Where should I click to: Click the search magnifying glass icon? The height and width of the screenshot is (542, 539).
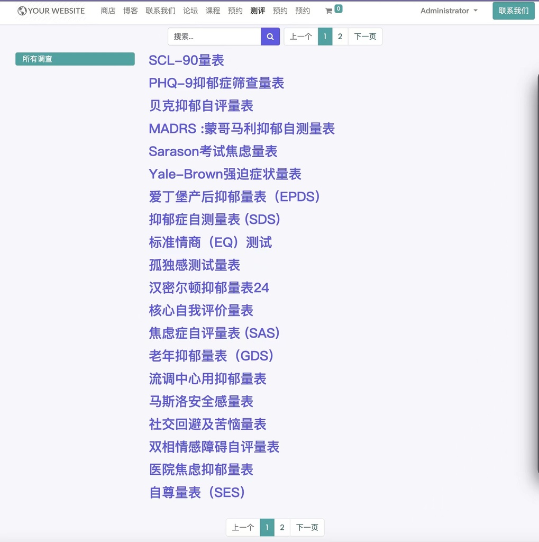pos(270,36)
